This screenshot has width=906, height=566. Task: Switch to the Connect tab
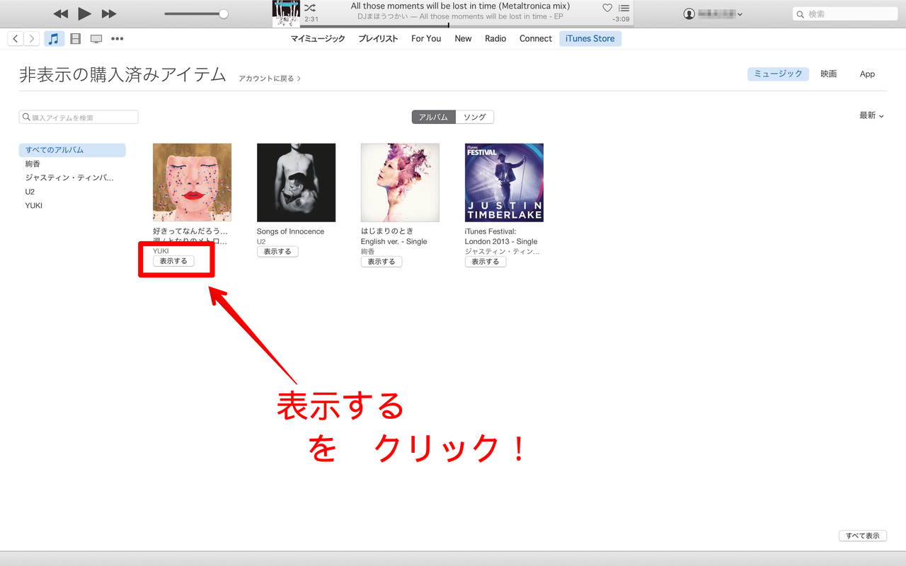pos(536,39)
